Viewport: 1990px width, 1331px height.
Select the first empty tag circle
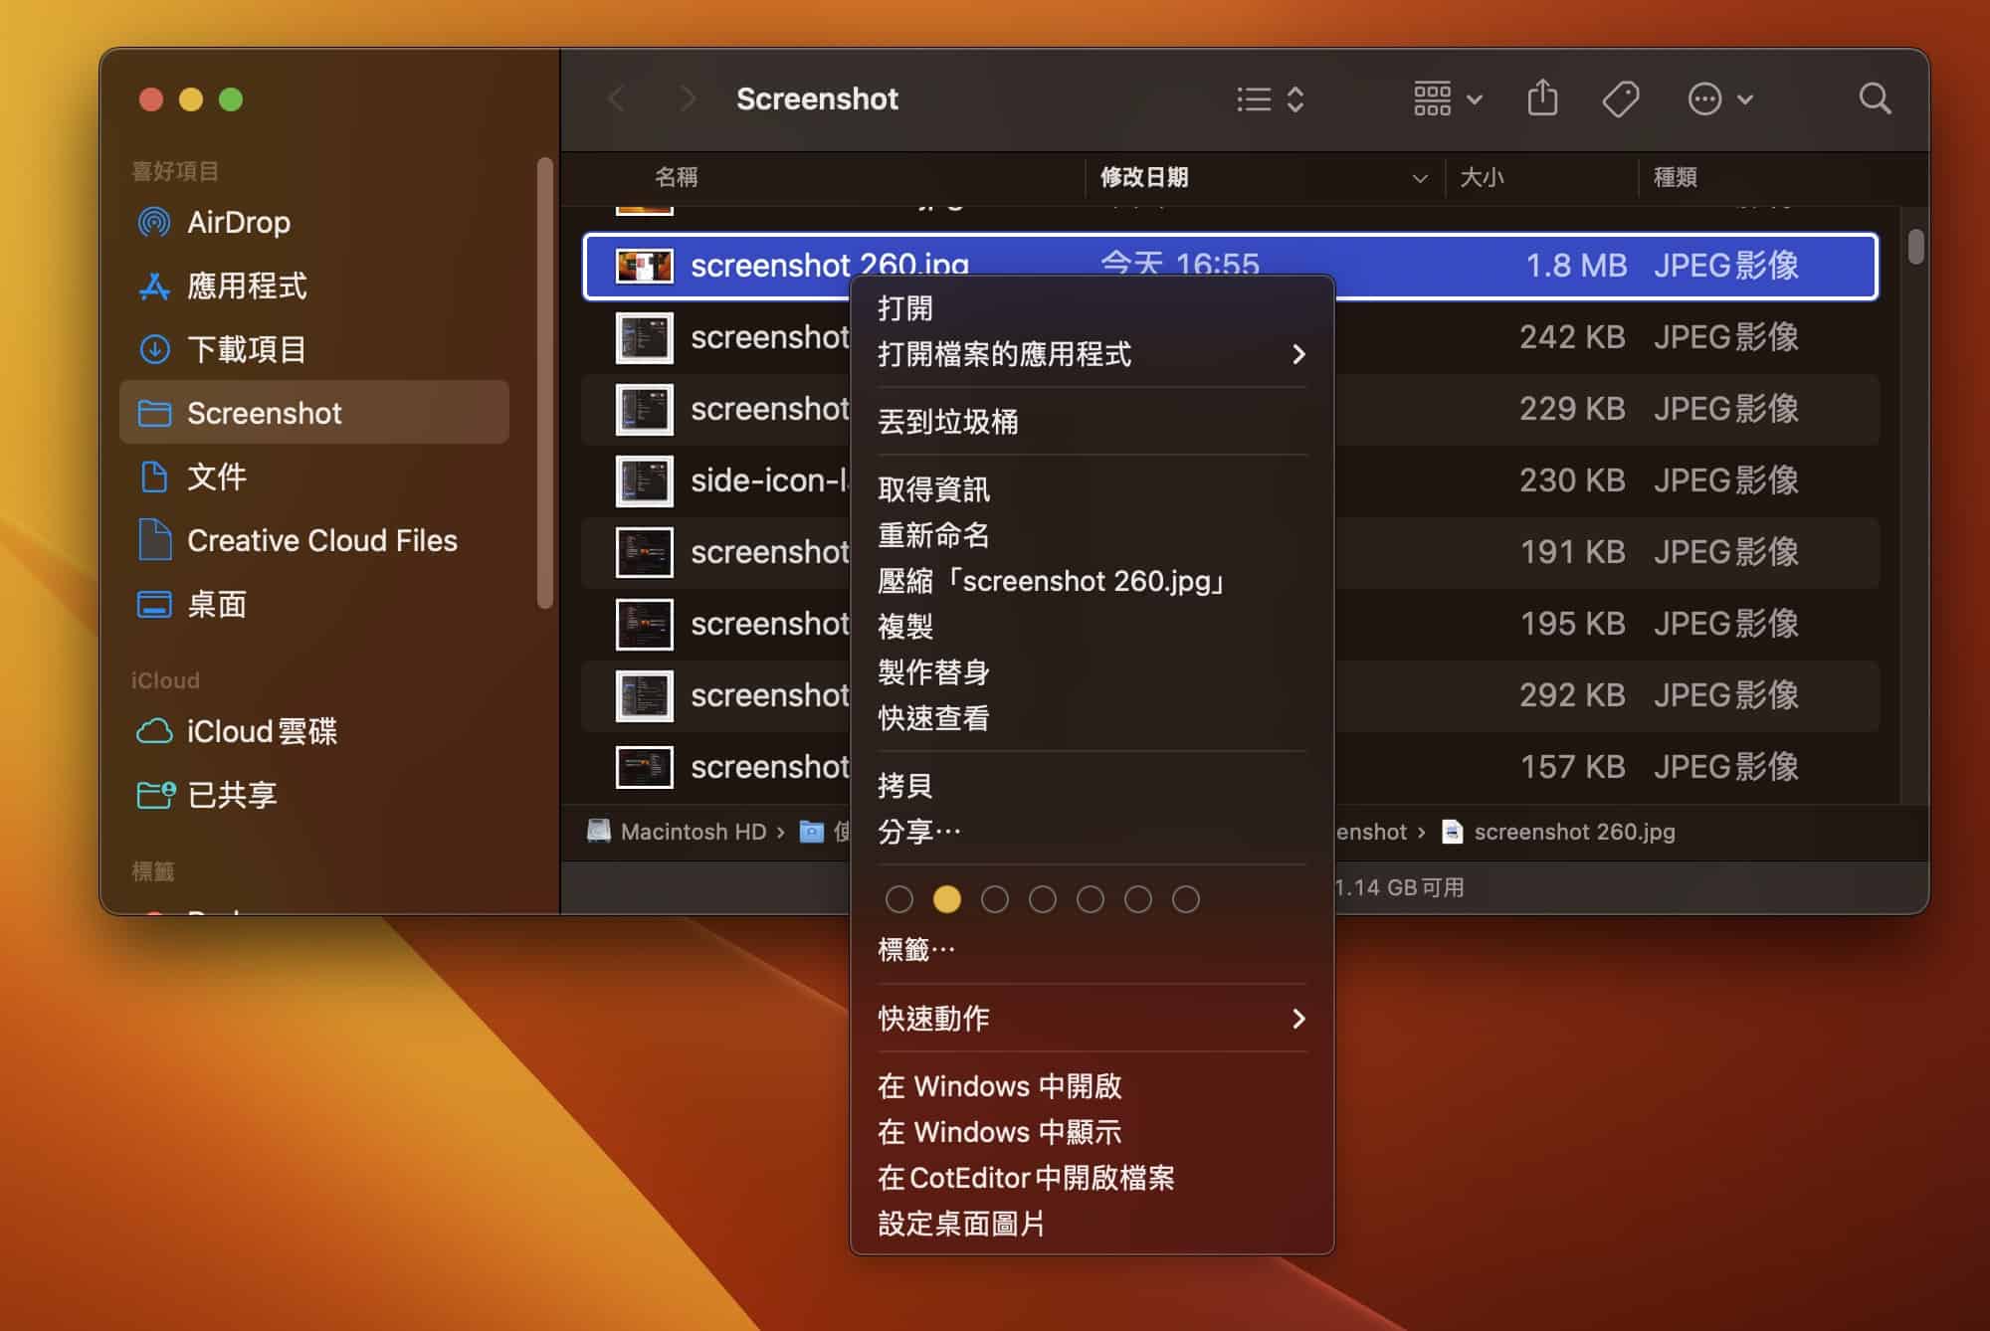pos(898,899)
